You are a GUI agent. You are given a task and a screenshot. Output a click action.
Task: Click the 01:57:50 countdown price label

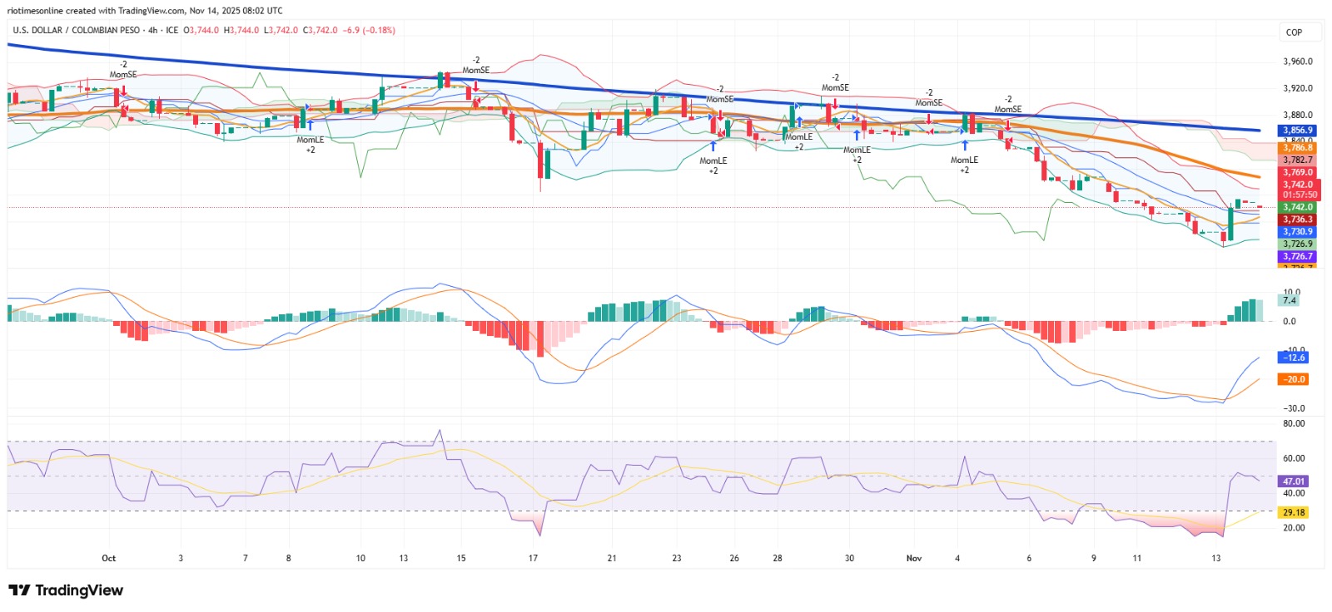coord(1300,195)
